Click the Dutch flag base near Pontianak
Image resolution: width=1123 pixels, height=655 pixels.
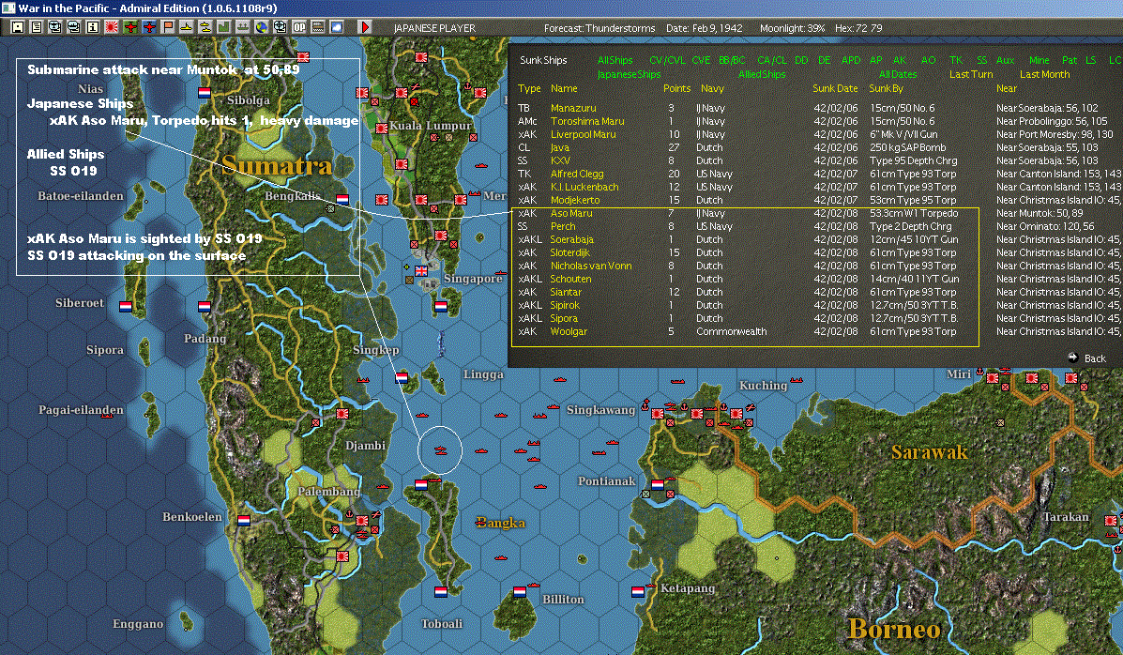(657, 485)
